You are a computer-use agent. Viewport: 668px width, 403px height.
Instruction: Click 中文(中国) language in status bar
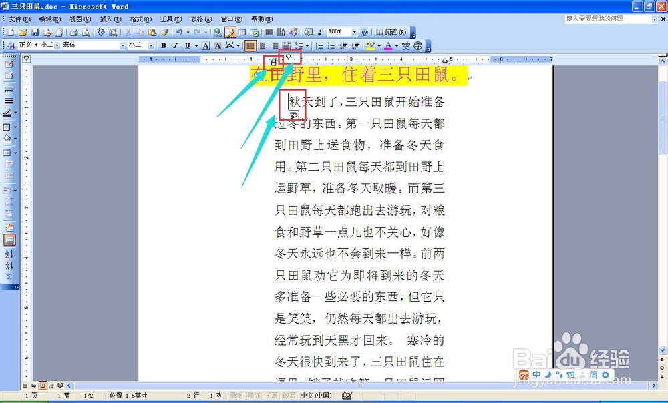(x=316, y=396)
